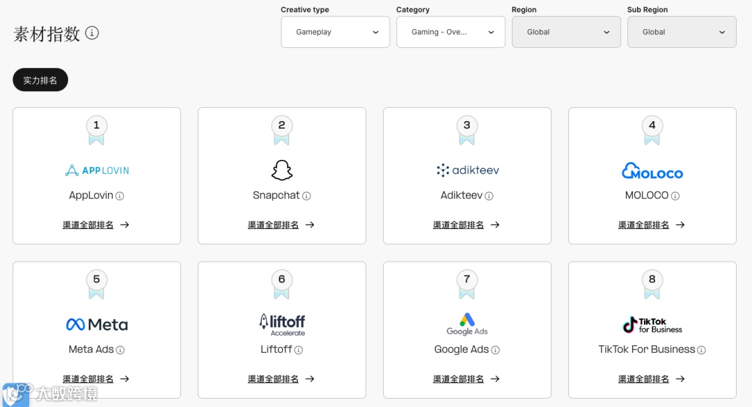Image resolution: width=752 pixels, height=407 pixels.
Task: Click the TikTok For Business name text
Action: click(x=646, y=349)
